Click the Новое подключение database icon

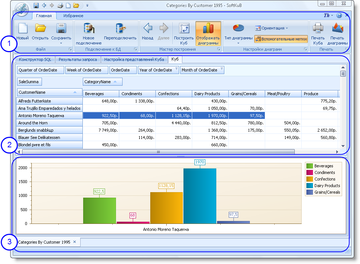click(x=89, y=29)
